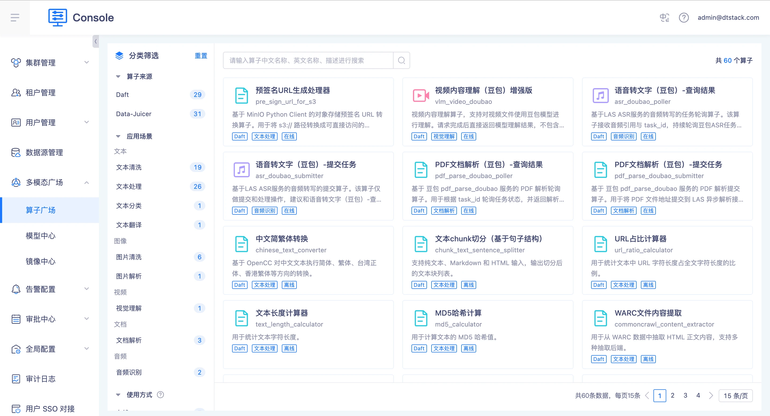Click the 分类筛选 layers icon
770x416 pixels.
tap(119, 56)
